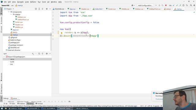Screen dimensions: 196x110
Task: Open Git history clock icon
Action: point(183,5)
